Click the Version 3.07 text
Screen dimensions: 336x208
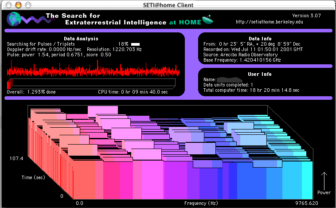click(306, 16)
